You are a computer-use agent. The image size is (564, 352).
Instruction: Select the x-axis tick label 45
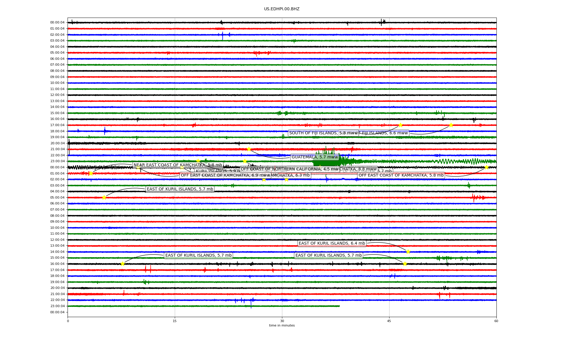tap(389, 321)
